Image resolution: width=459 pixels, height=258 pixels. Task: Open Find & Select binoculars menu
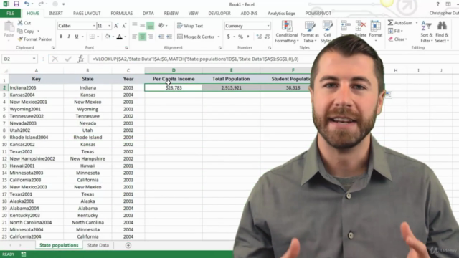442,32
